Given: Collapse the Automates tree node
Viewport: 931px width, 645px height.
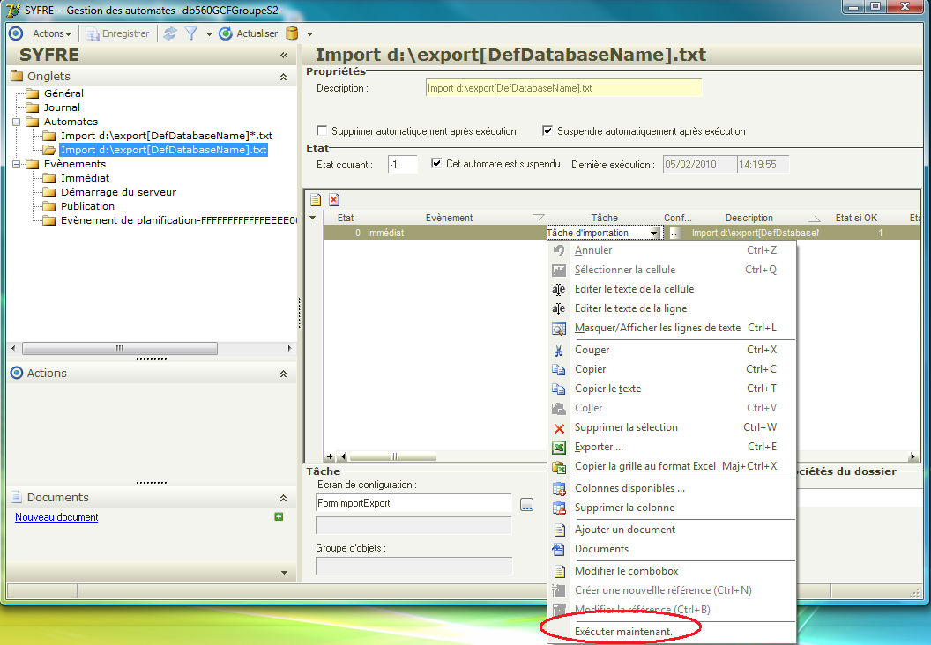Looking at the screenshot, I should tap(17, 122).
